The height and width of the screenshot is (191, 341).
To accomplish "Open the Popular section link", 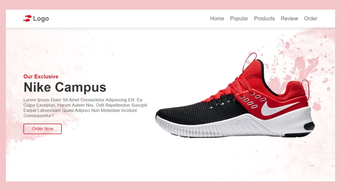I will (x=239, y=19).
